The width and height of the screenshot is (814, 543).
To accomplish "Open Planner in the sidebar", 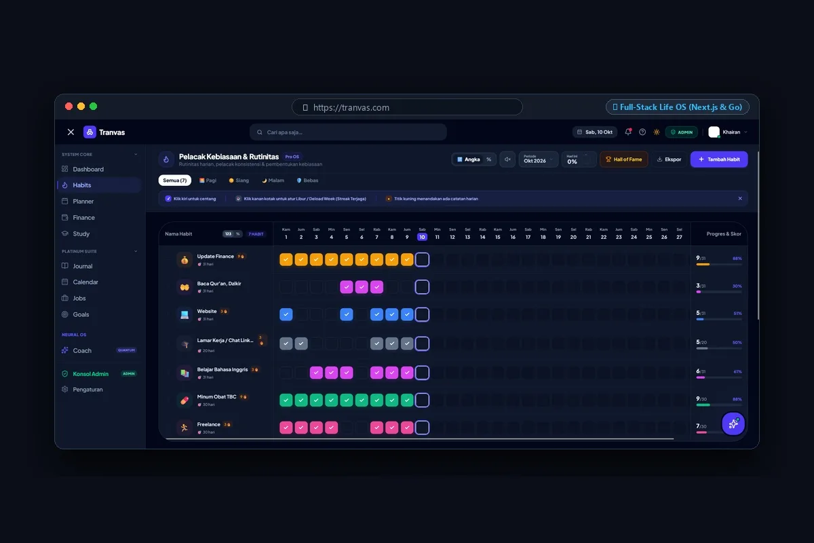I will [x=99, y=202].
